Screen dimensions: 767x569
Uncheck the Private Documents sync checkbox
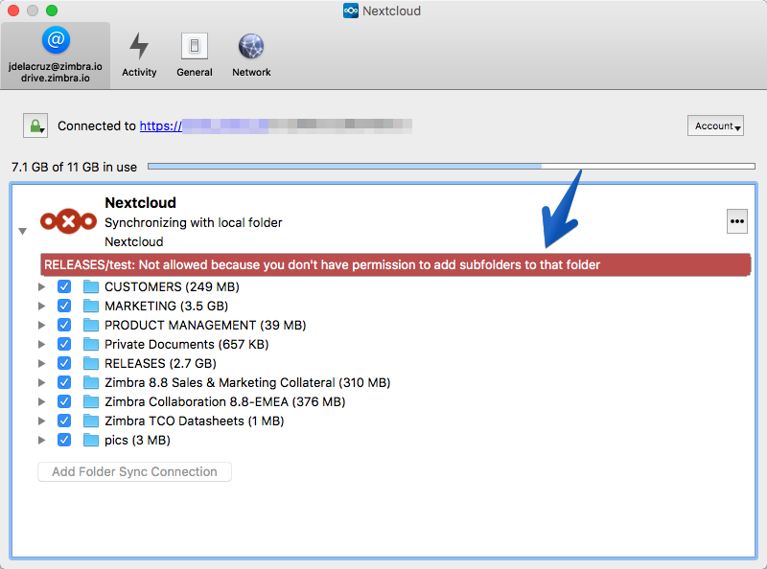pyautogui.click(x=64, y=344)
